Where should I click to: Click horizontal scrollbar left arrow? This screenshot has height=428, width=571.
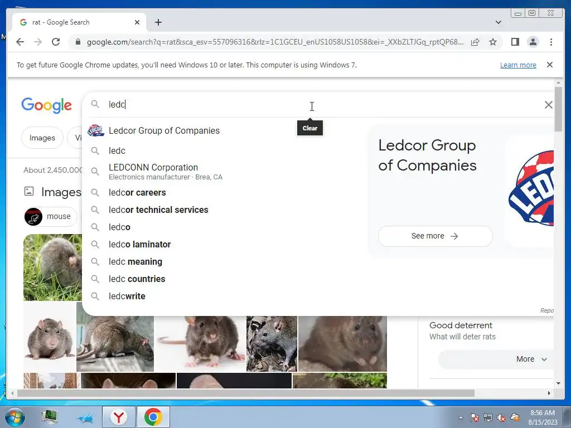[x=13, y=393]
